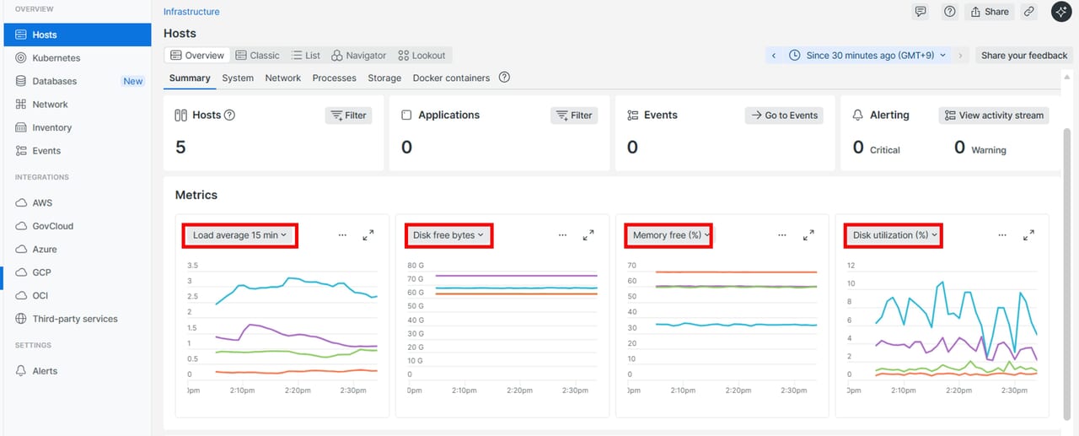The image size is (1079, 436).
Task: Switch to the Classic view
Action: pos(257,56)
